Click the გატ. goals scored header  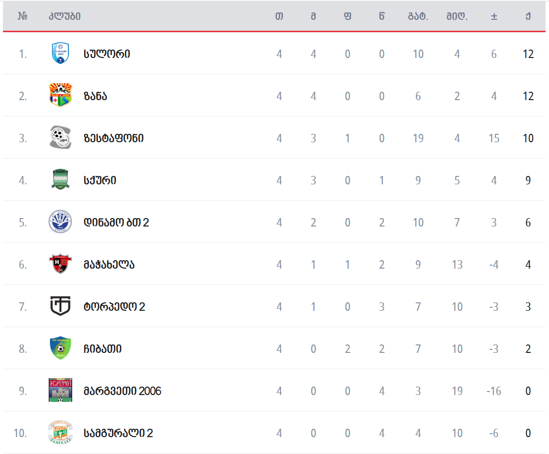418,16
